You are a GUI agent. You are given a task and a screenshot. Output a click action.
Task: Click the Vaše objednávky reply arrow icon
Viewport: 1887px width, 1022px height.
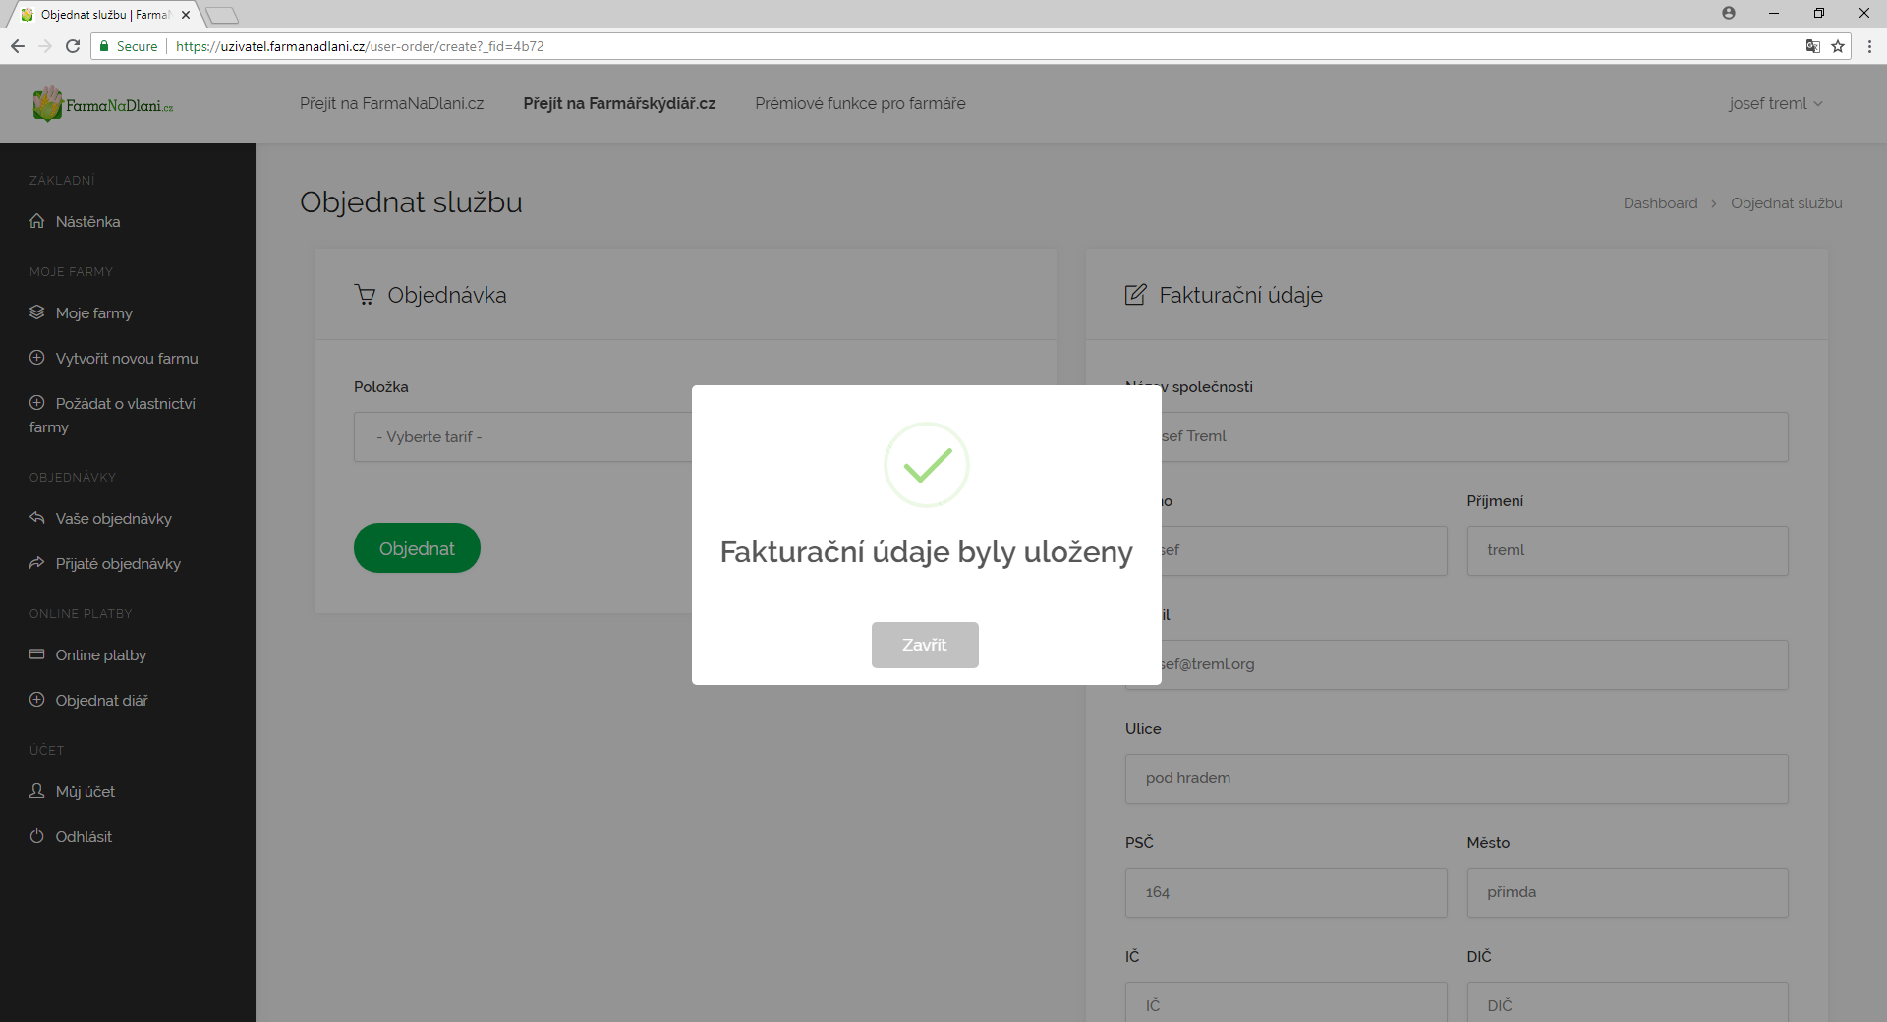(37, 518)
